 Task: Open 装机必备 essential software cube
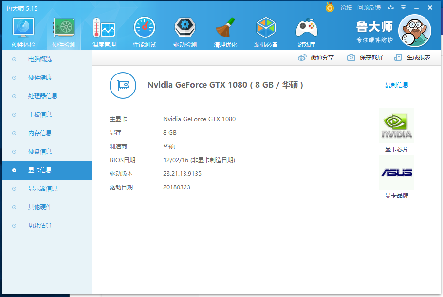click(266, 32)
